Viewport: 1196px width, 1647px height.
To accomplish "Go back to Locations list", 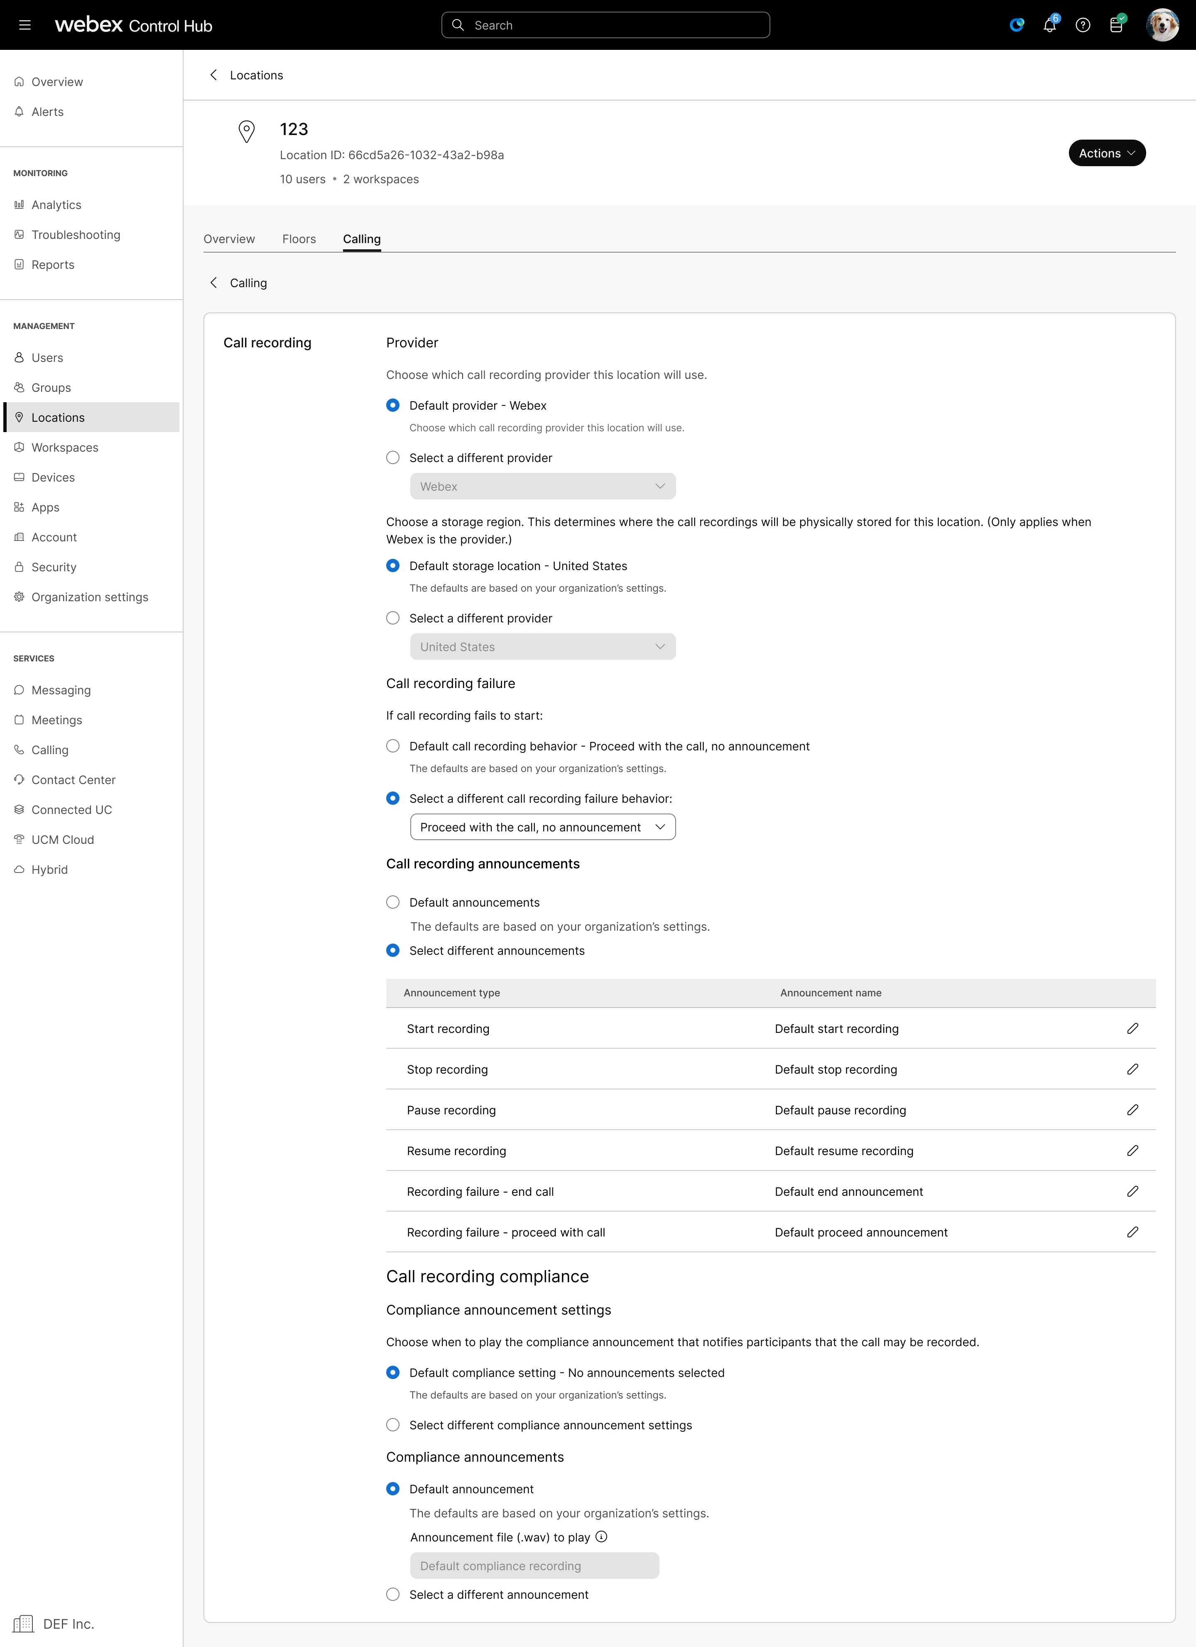I will (x=246, y=75).
